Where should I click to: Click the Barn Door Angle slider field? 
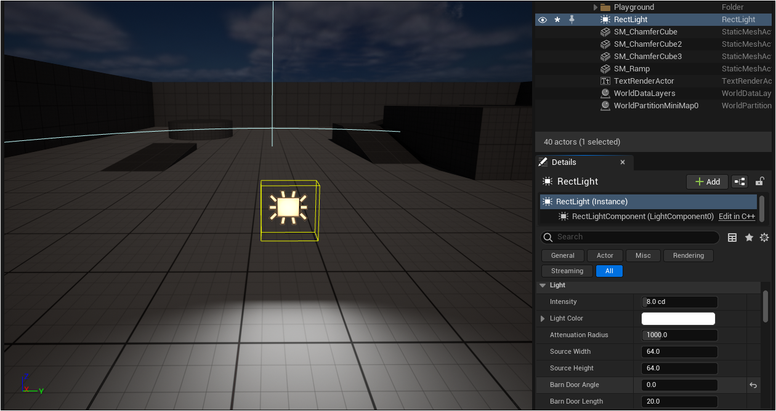(x=680, y=385)
